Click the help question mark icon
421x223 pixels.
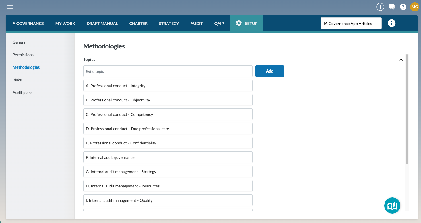(403, 7)
